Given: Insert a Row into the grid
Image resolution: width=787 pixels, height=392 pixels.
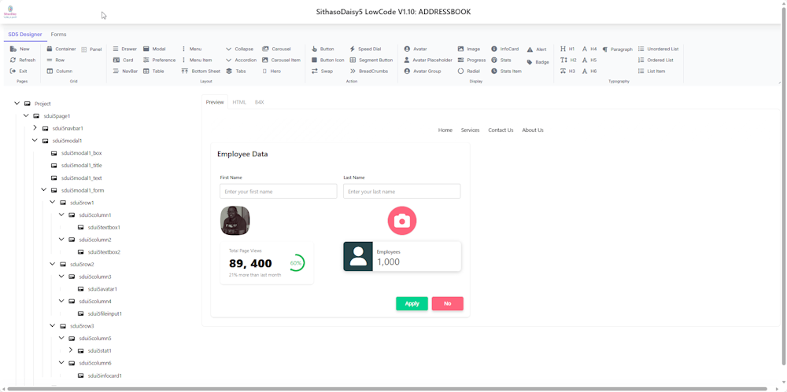Looking at the screenshot, I should [x=56, y=60].
